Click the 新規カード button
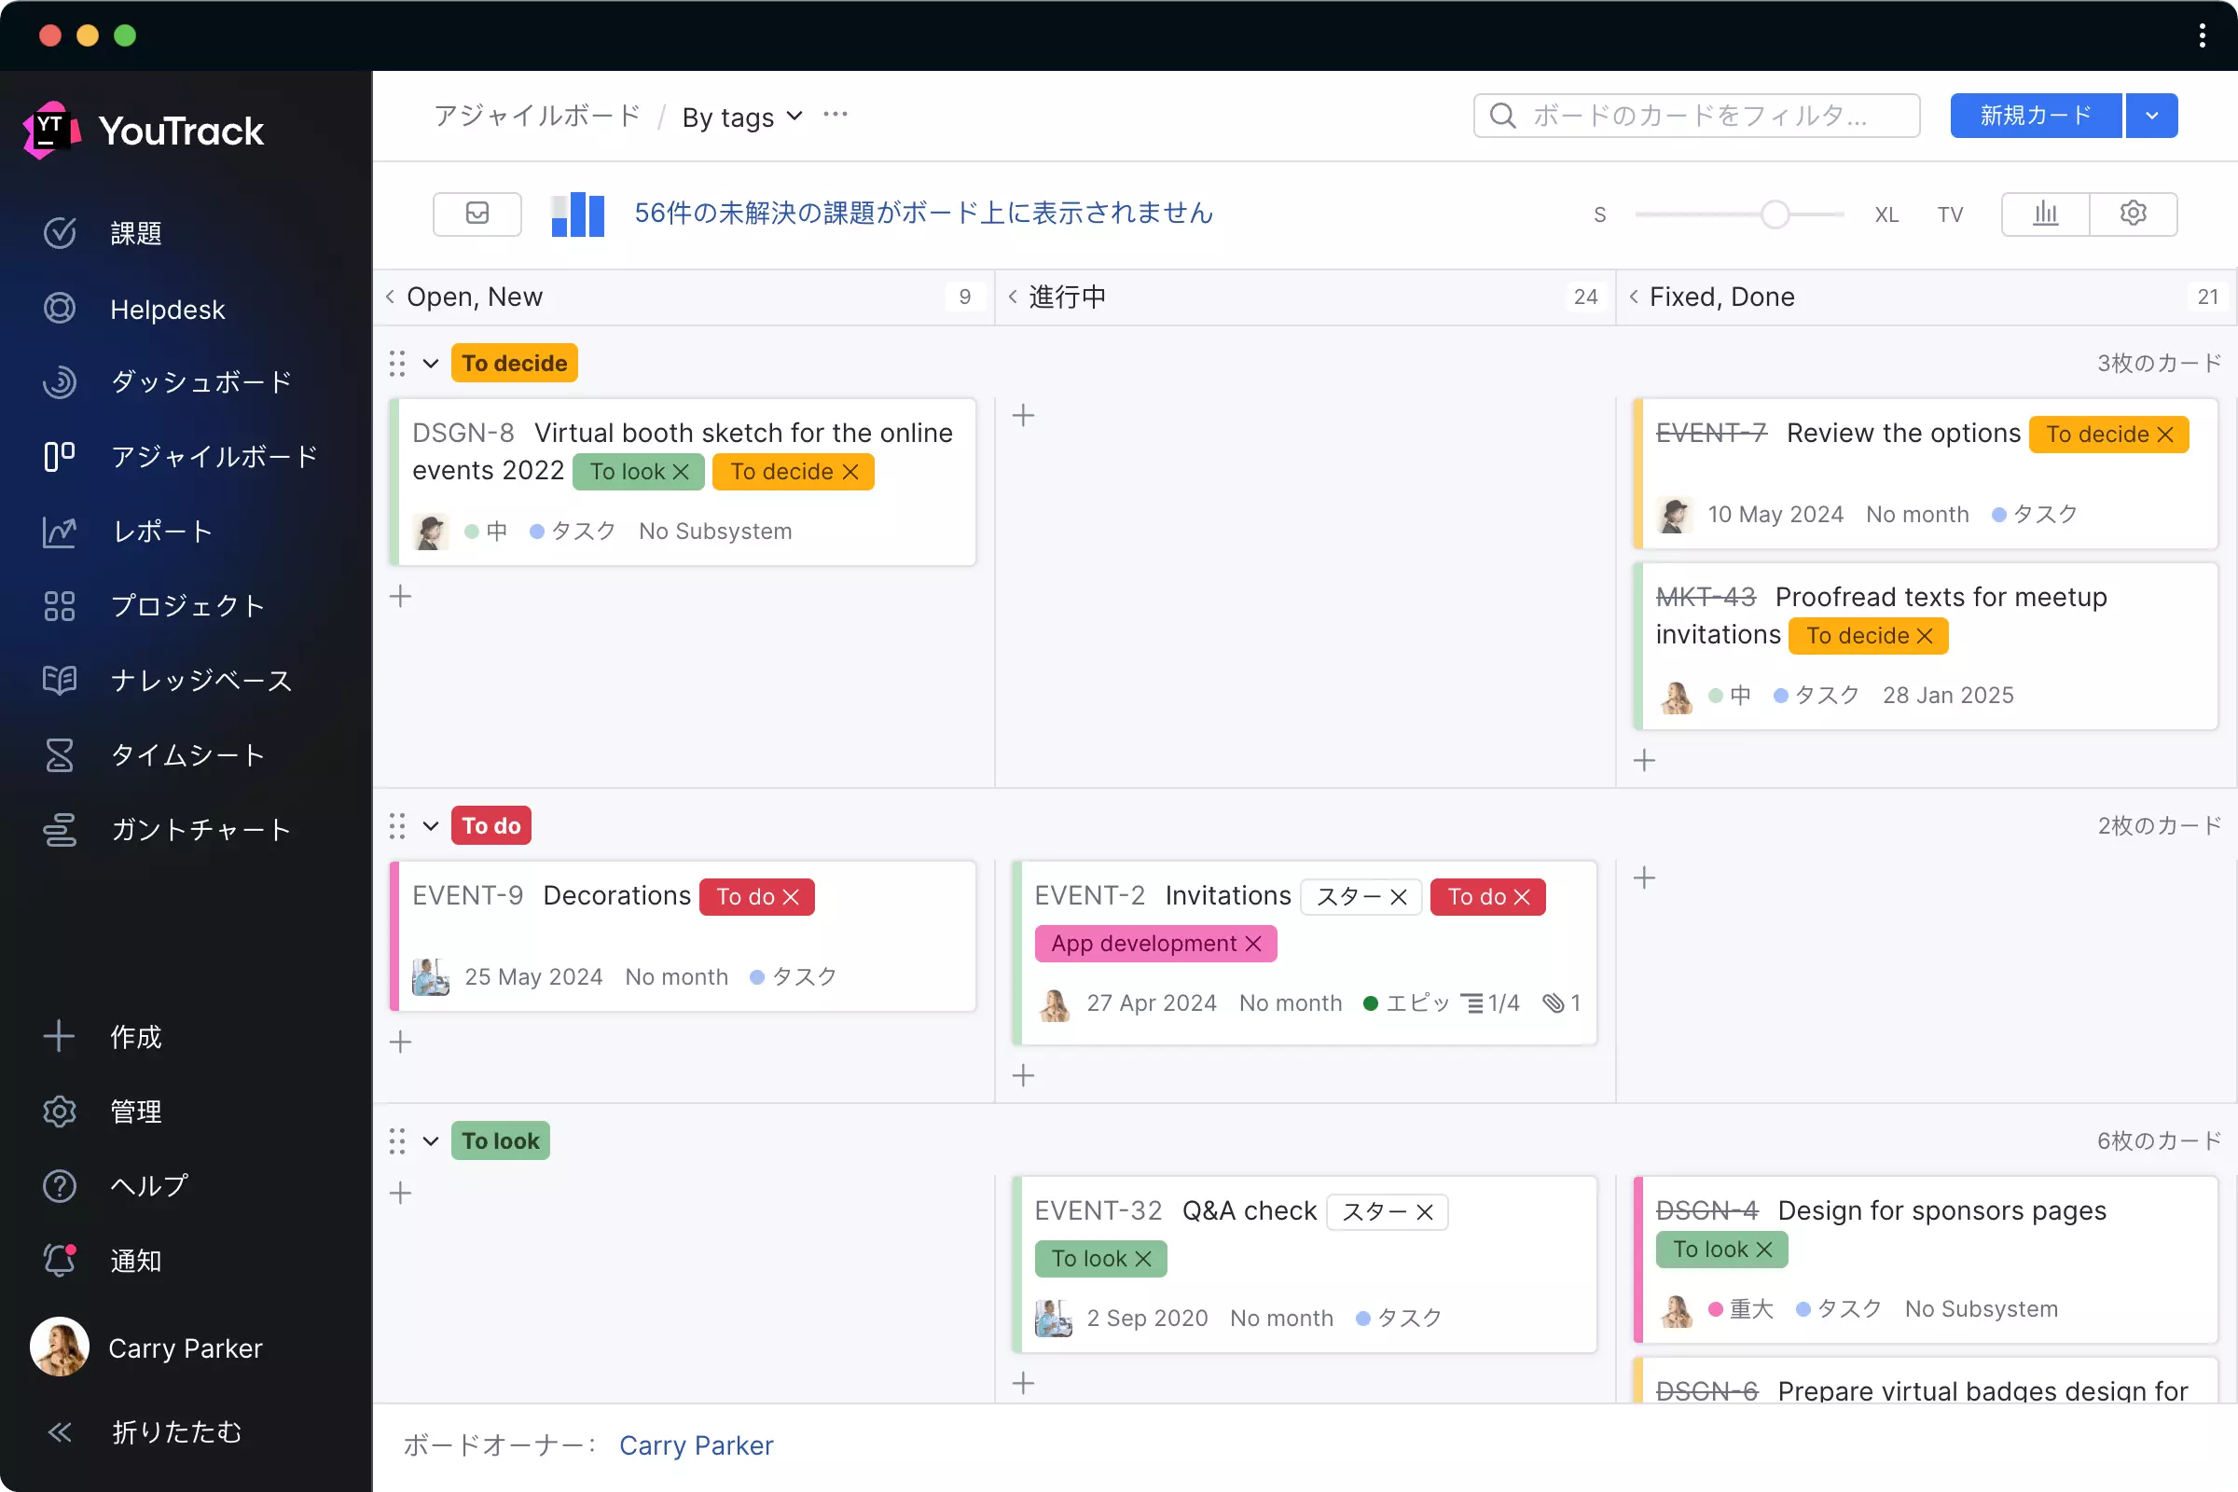 click(x=2035, y=115)
